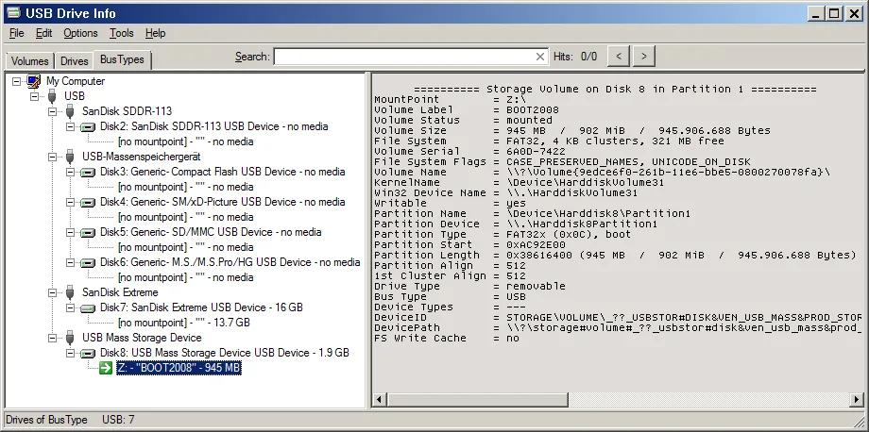Collapse the Disk3 Compact Flash node
The height and width of the screenshot is (432, 869).
coord(71,172)
